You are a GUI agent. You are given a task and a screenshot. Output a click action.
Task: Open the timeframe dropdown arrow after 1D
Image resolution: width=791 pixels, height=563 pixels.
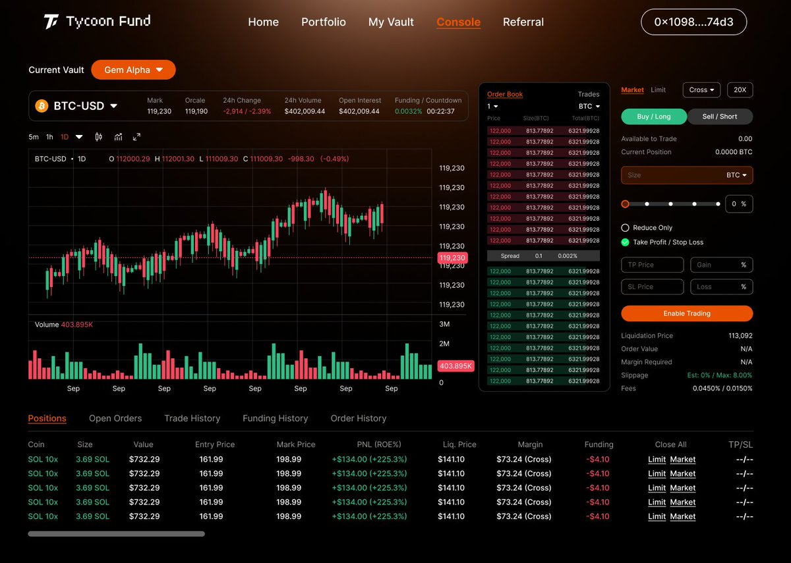(79, 137)
